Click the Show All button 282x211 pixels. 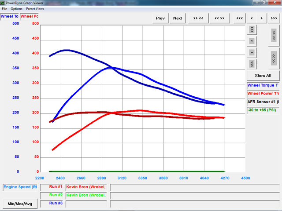tap(263, 76)
